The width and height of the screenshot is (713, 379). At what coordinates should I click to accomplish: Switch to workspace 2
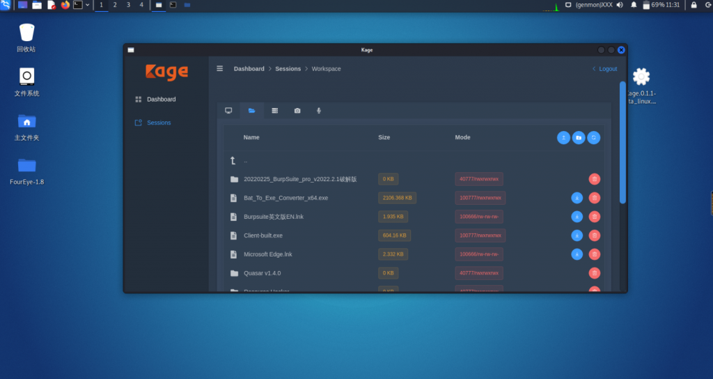(115, 5)
